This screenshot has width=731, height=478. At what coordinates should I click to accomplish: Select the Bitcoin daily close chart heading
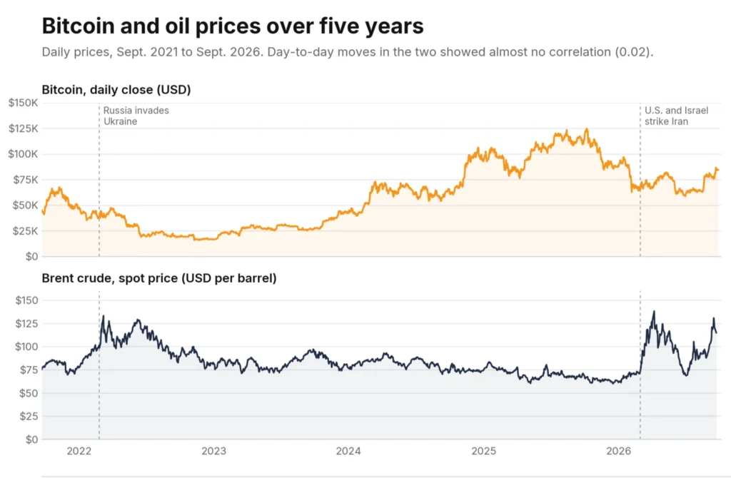(116, 89)
